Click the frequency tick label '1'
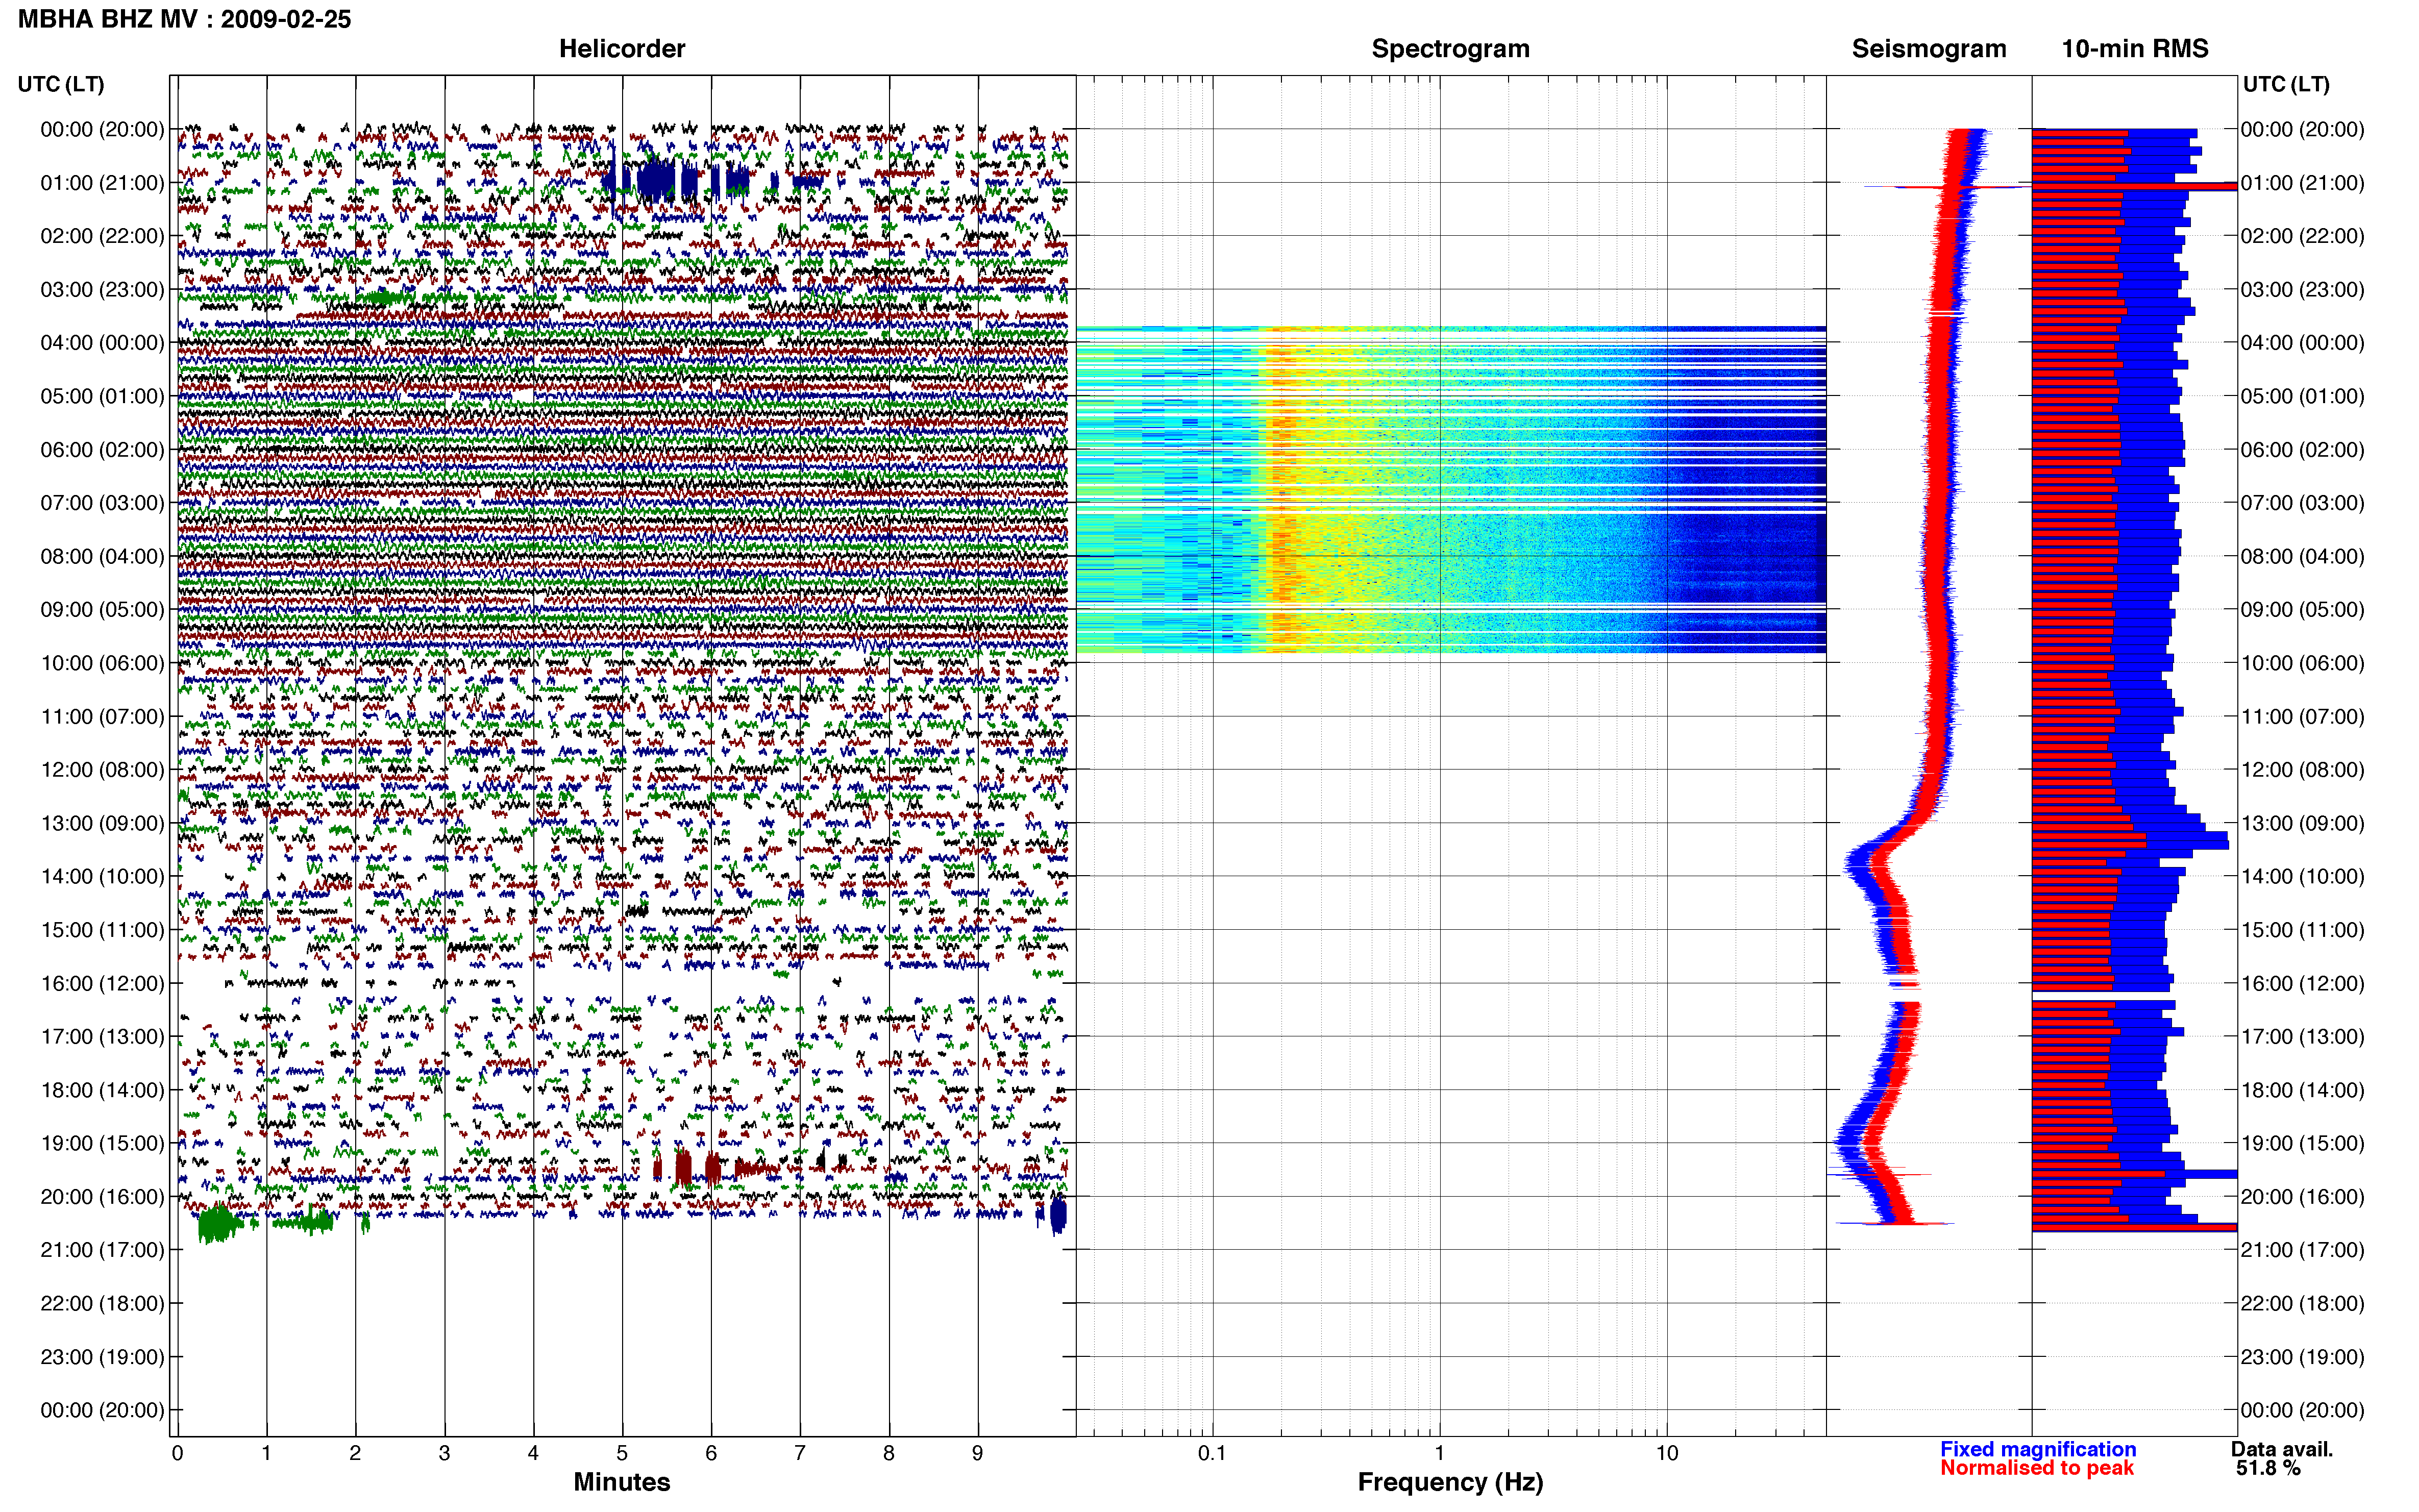 pyautogui.click(x=1440, y=1453)
